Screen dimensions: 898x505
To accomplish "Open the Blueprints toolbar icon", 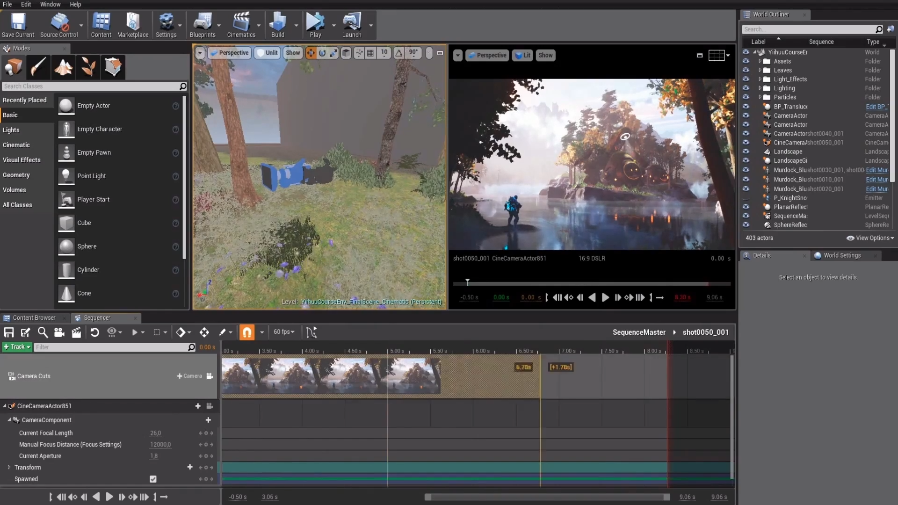I will click(x=203, y=25).
